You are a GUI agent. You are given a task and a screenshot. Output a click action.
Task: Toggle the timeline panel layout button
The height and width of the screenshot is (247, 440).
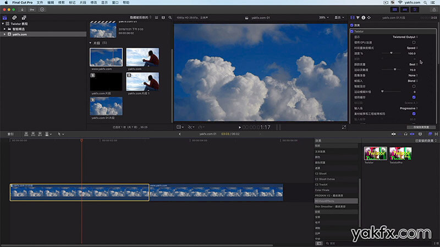[405, 9]
